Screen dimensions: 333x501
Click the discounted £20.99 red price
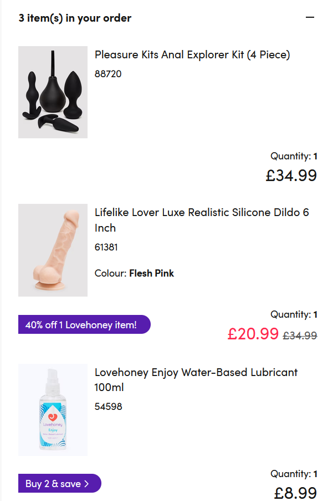click(253, 334)
